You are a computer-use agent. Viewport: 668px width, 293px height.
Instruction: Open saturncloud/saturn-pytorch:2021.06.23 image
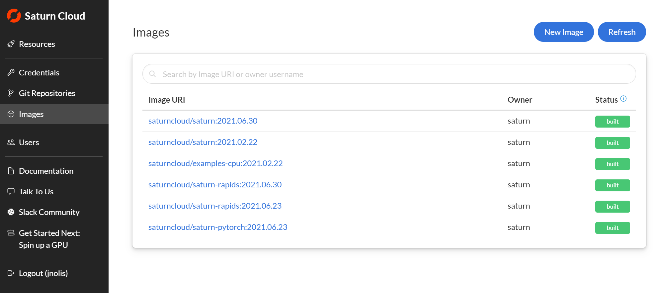(x=218, y=227)
